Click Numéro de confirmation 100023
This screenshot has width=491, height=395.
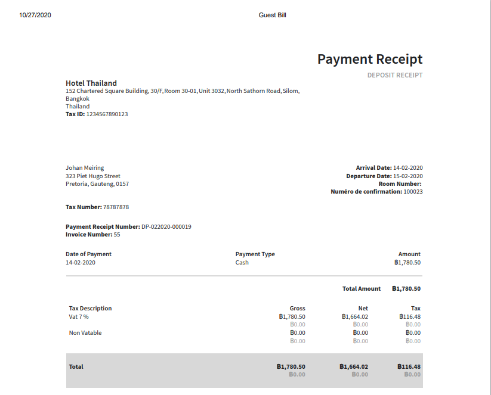tap(376, 192)
